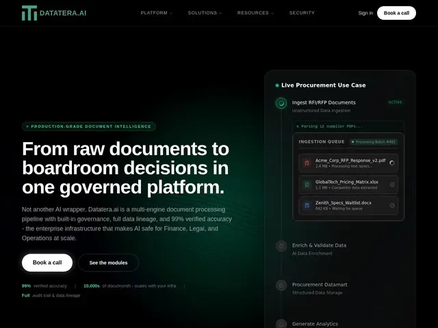Go to the Security page

302,13
